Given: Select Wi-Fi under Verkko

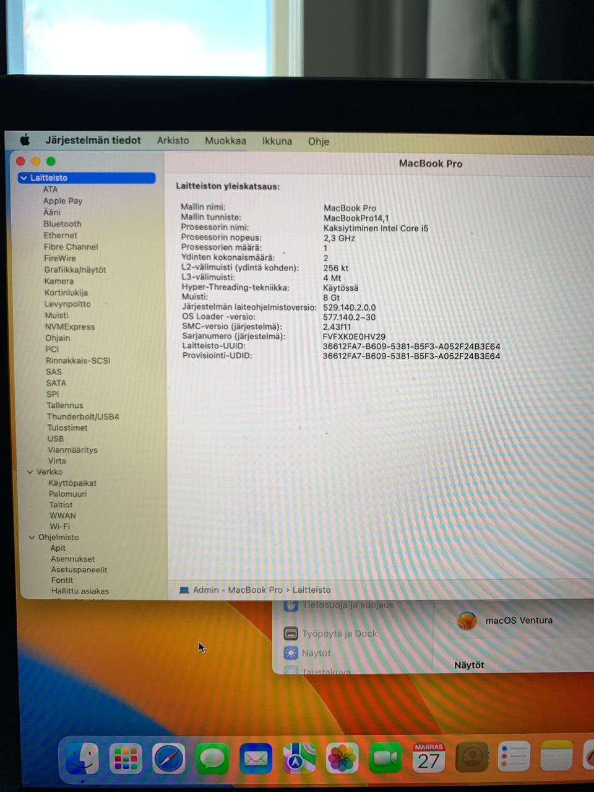Looking at the screenshot, I should click(60, 527).
